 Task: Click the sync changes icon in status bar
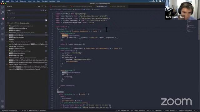(x=20, y=111)
